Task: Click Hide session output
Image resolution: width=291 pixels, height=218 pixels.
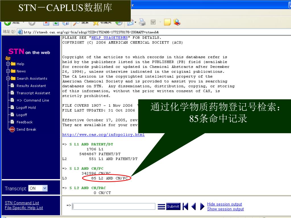Action: 225,204
